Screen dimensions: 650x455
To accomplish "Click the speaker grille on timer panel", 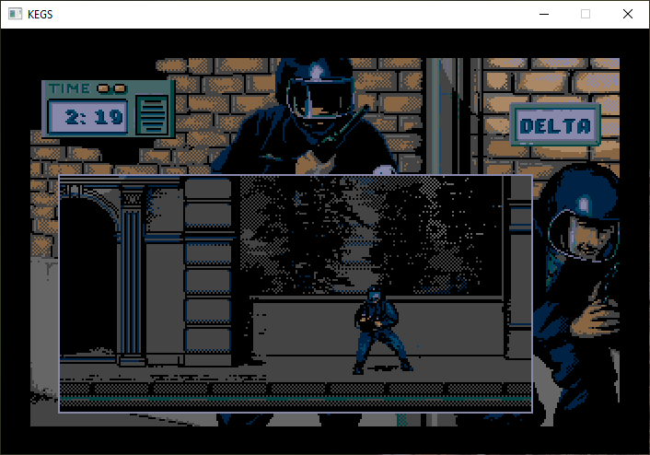I will click(152, 115).
